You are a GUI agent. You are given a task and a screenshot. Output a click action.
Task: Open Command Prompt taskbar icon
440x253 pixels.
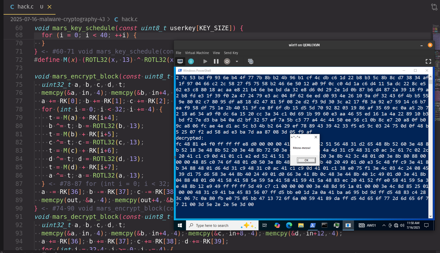tap(324, 225)
